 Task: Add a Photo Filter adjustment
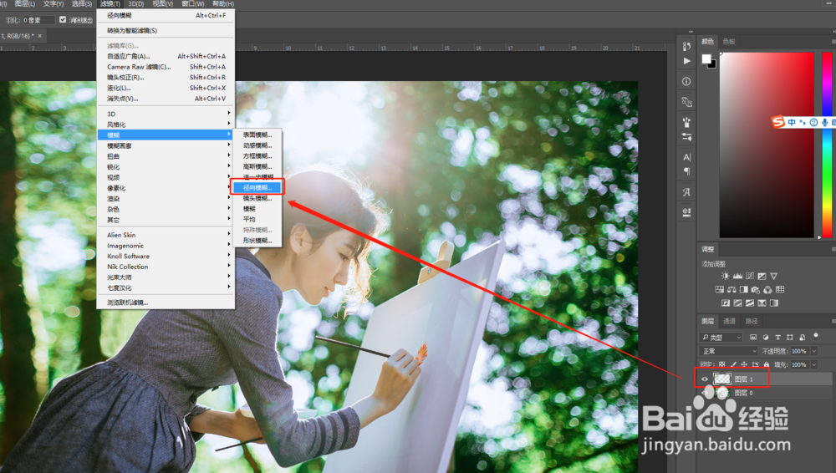point(756,289)
